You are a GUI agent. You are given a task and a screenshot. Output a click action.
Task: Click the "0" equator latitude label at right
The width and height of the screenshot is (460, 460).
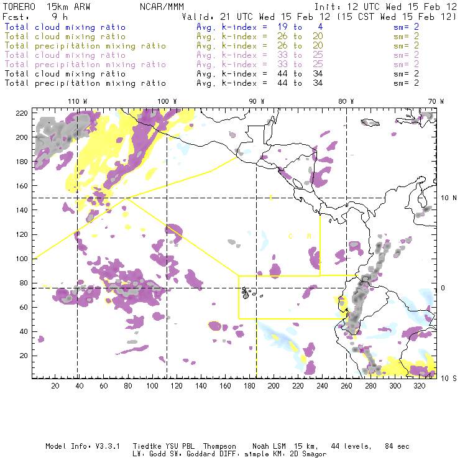pyautogui.click(x=443, y=288)
